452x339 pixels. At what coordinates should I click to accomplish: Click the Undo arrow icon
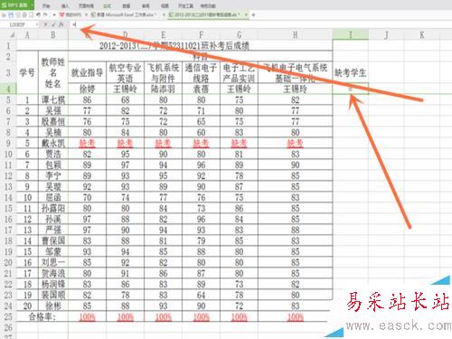tap(38, 14)
